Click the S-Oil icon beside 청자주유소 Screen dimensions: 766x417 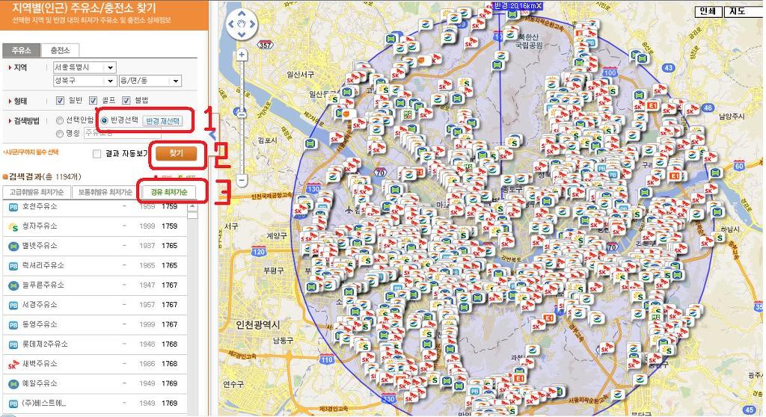[x=13, y=226]
